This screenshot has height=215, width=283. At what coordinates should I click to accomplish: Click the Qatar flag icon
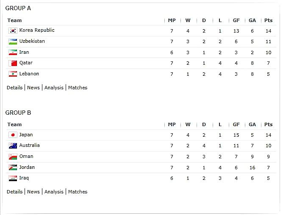click(13, 63)
